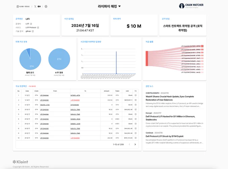Click the 탈취 초기 pie chart
This screenshot has width=228, height=169.
(30, 59)
